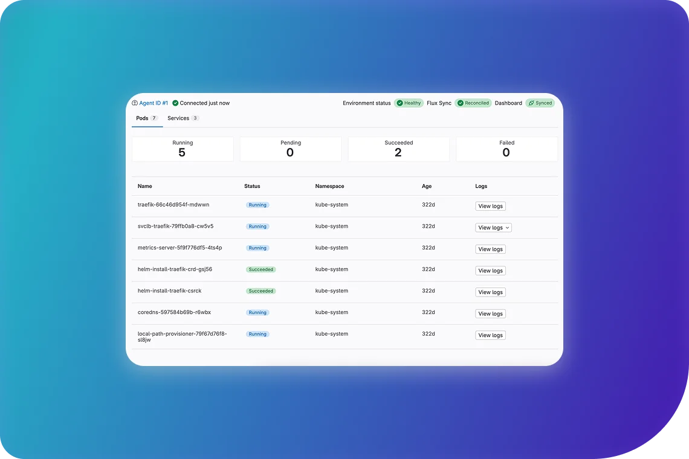The height and width of the screenshot is (459, 689).
Task: View logs for helm-install-traefik-crd-gsj56
Action: 490,271
